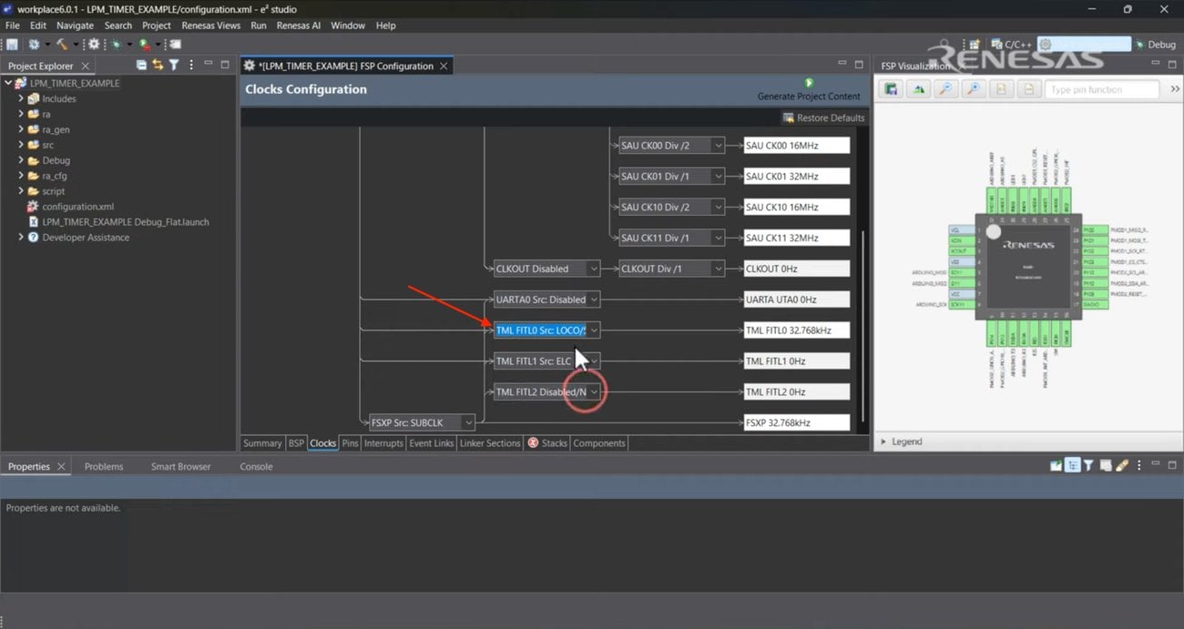The height and width of the screenshot is (629, 1184).
Task: Open Project Explorer view menu (three dots)
Action: point(190,66)
